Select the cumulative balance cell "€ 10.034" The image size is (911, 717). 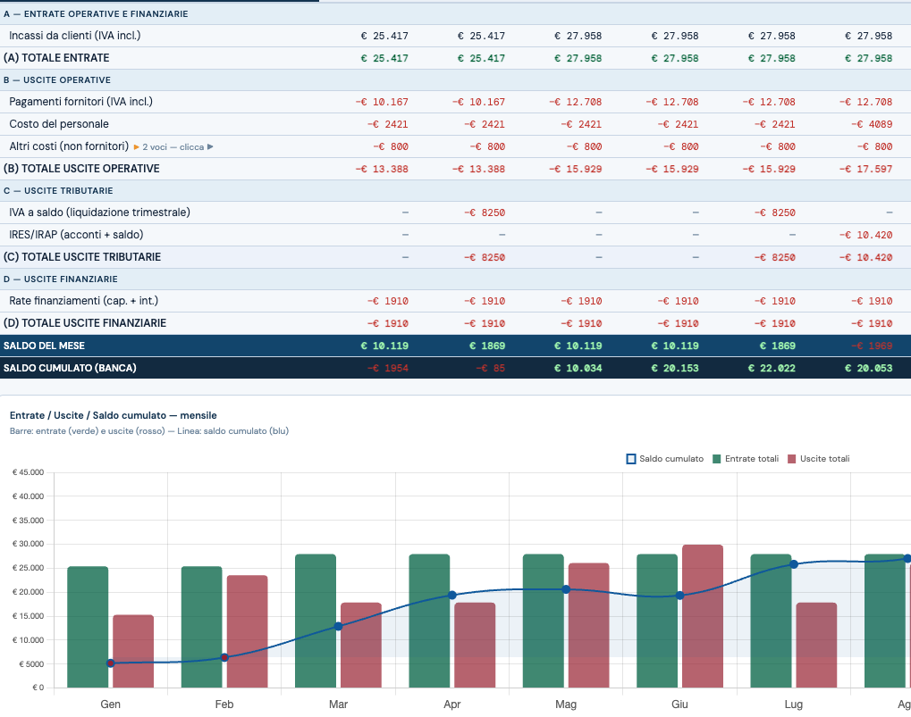[x=578, y=368]
